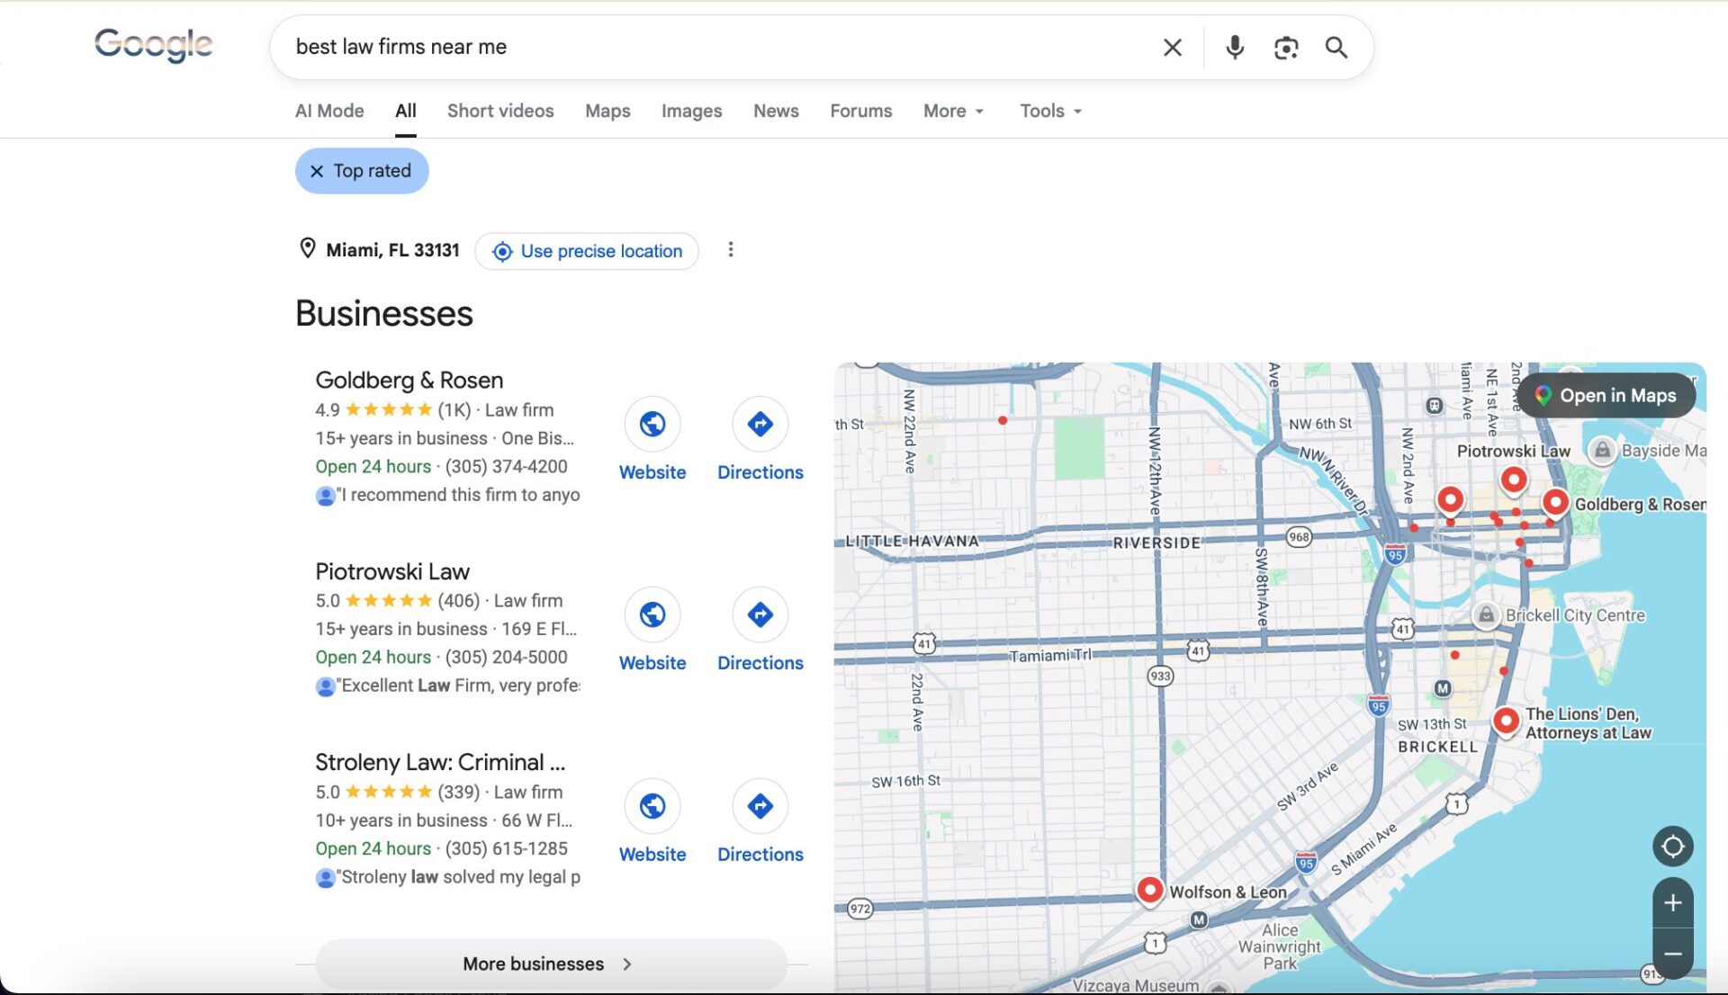Screen dimensions: 1728x995
Task: Select Wolfson & Leon map pin
Action: [x=1149, y=890]
